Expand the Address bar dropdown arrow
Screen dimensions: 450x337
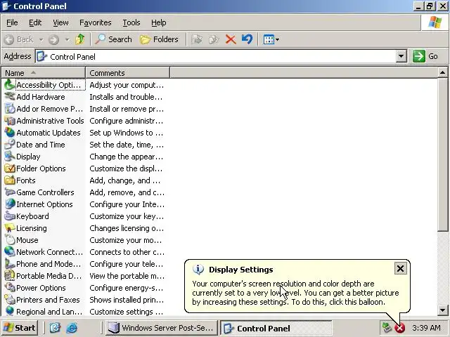click(x=401, y=56)
